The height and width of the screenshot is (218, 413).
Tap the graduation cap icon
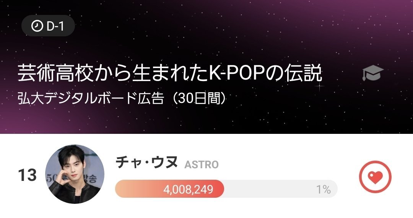point(372,73)
